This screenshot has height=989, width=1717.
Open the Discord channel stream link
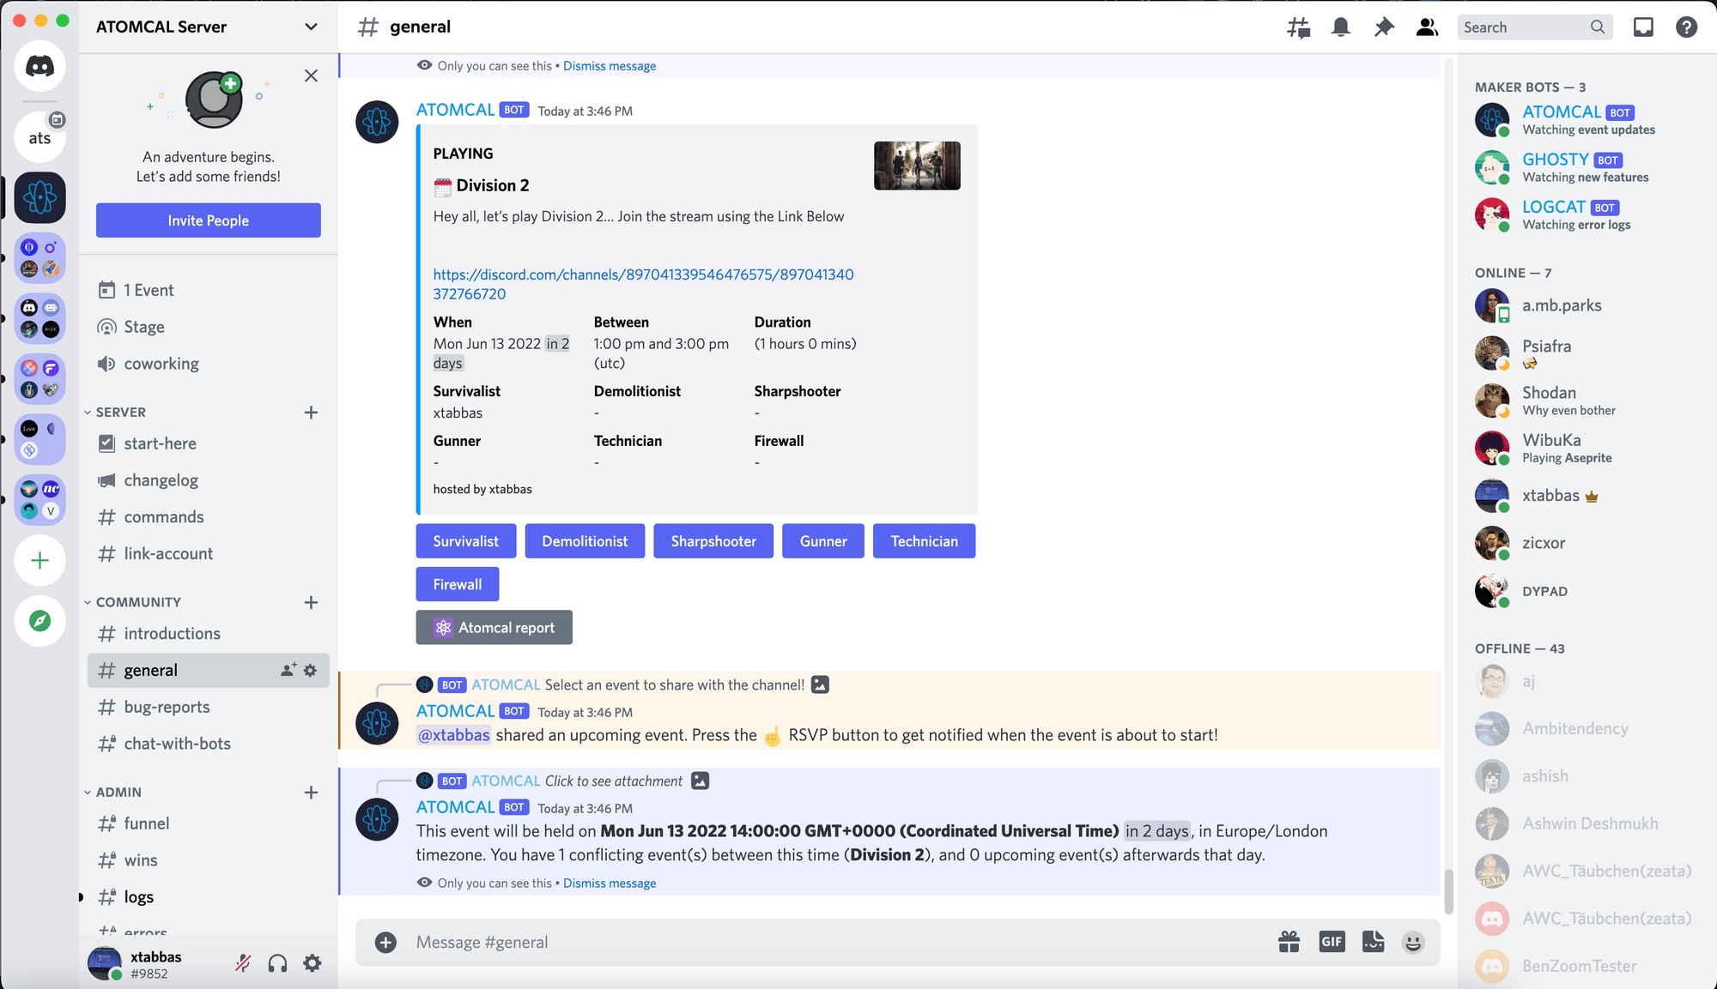tap(643, 284)
